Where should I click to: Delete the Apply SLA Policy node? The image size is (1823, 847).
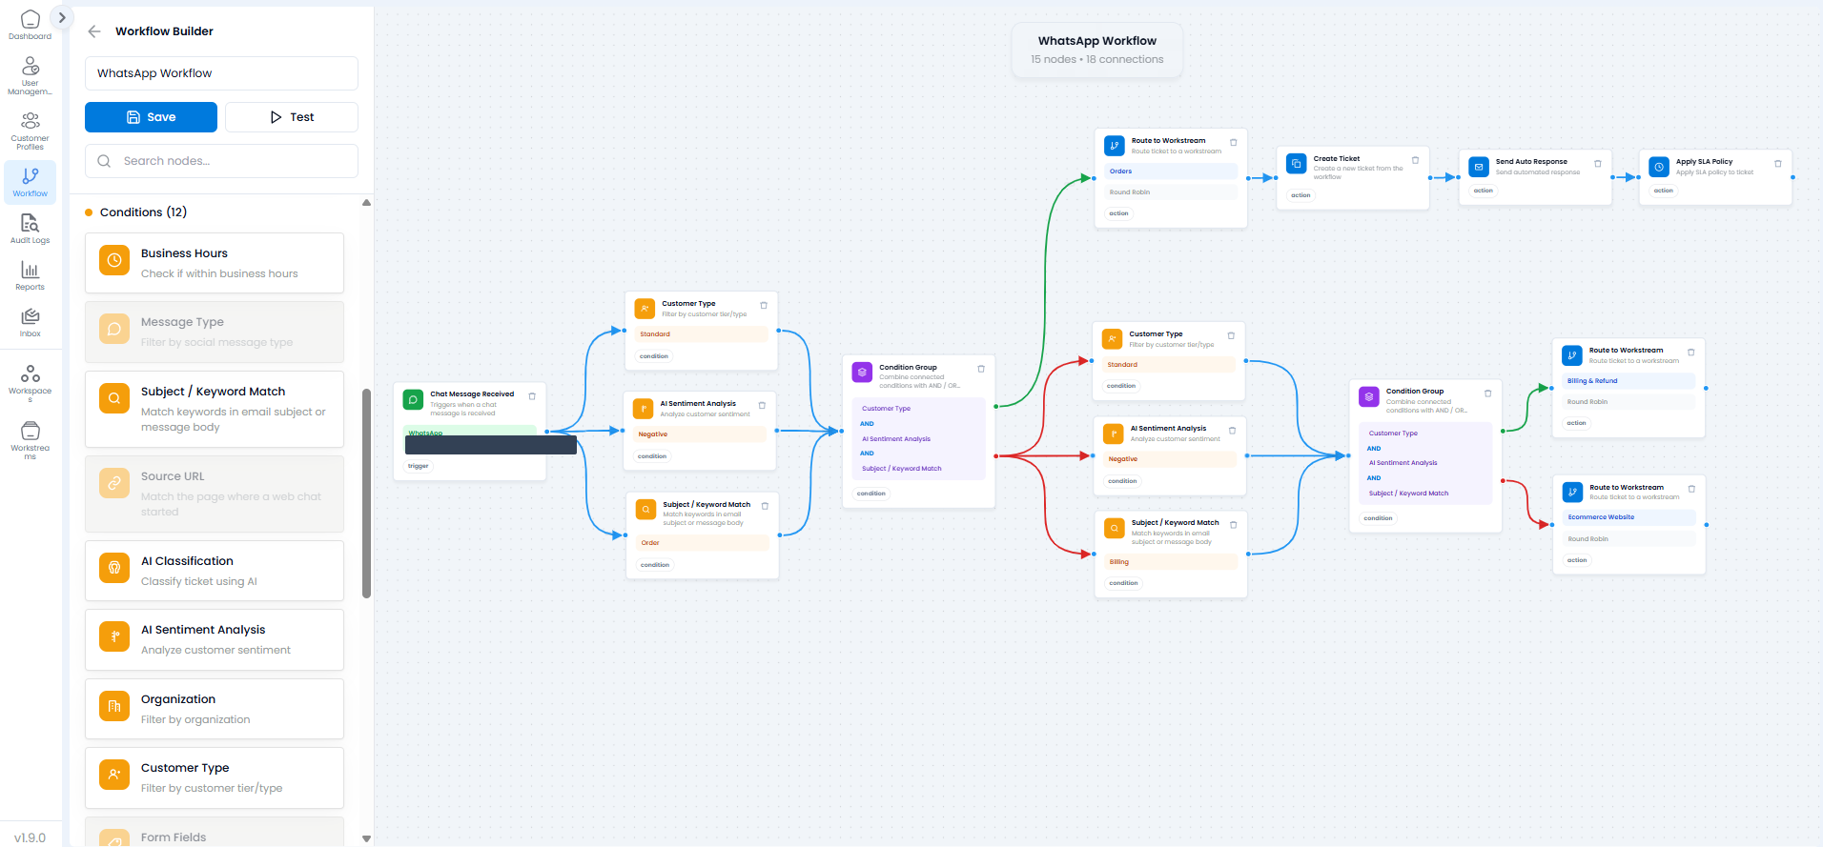coord(1778,163)
